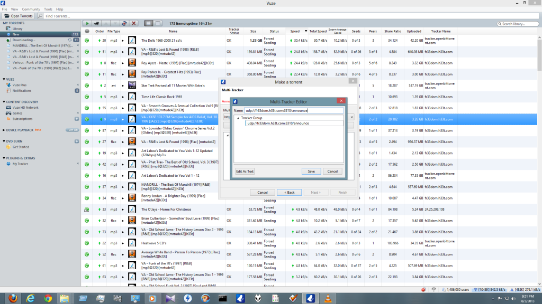Click the 1,486,030 users status bar entry
The image size is (542, 304).
[x=456, y=290]
